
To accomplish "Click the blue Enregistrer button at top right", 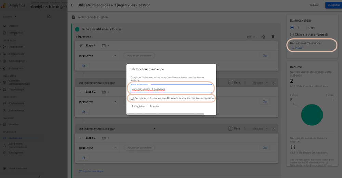I will (x=333, y=5).
